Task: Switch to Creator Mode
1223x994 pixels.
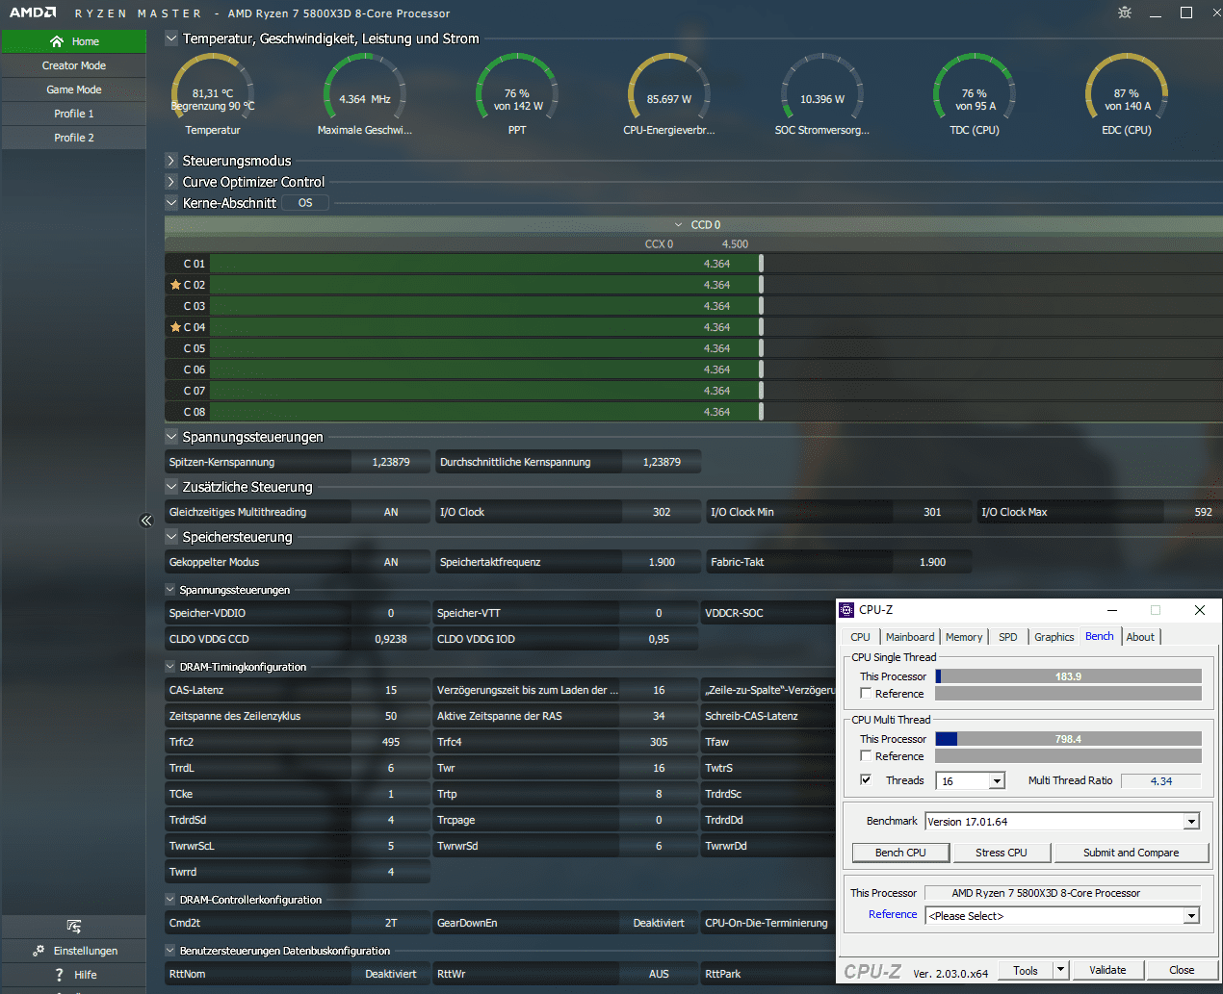Action: [73, 65]
